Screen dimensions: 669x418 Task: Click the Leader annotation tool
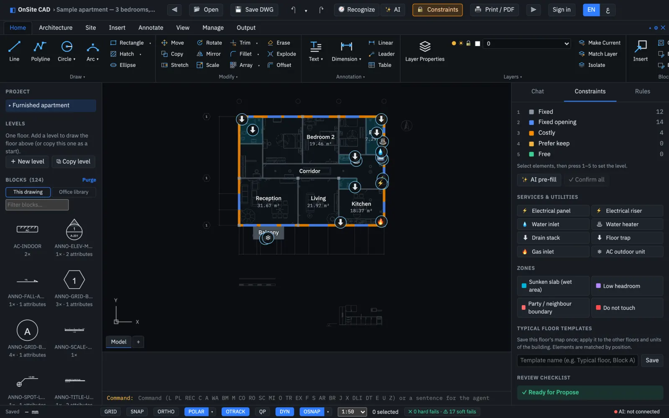tap(382, 54)
